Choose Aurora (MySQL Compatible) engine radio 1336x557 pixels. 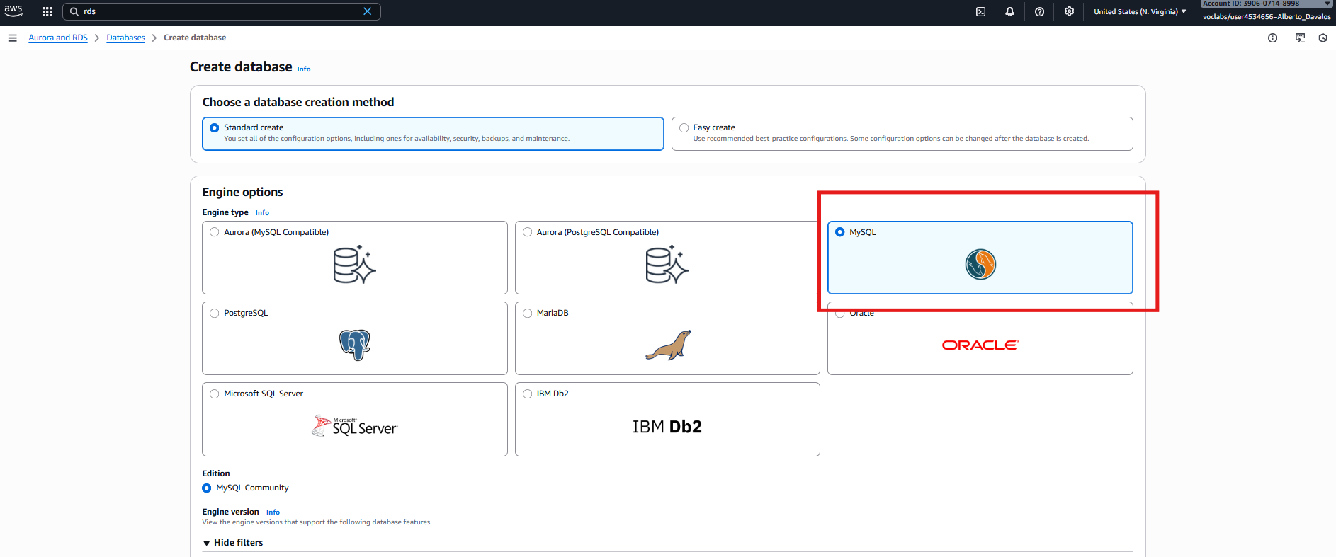[x=214, y=232]
